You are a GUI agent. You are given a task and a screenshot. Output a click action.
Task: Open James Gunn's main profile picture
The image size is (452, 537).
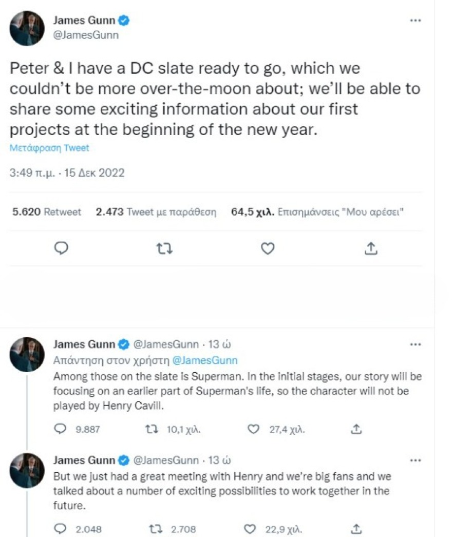coord(27,28)
